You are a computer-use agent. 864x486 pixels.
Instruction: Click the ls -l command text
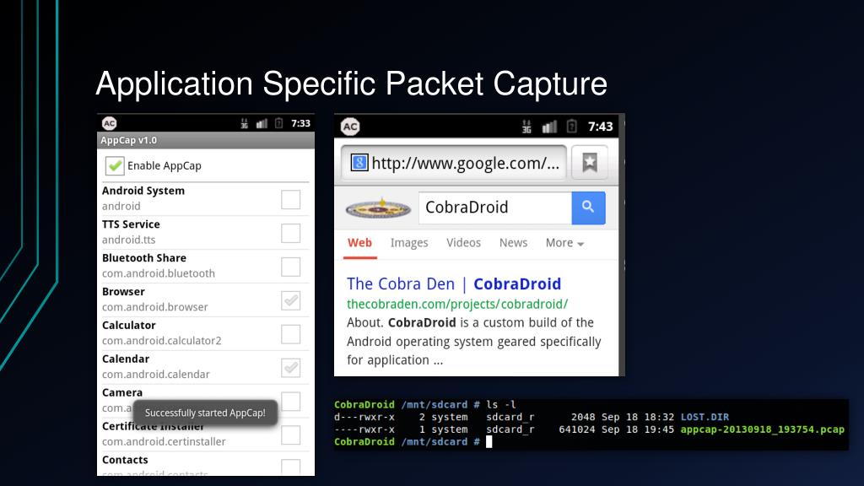click(501, 404)
